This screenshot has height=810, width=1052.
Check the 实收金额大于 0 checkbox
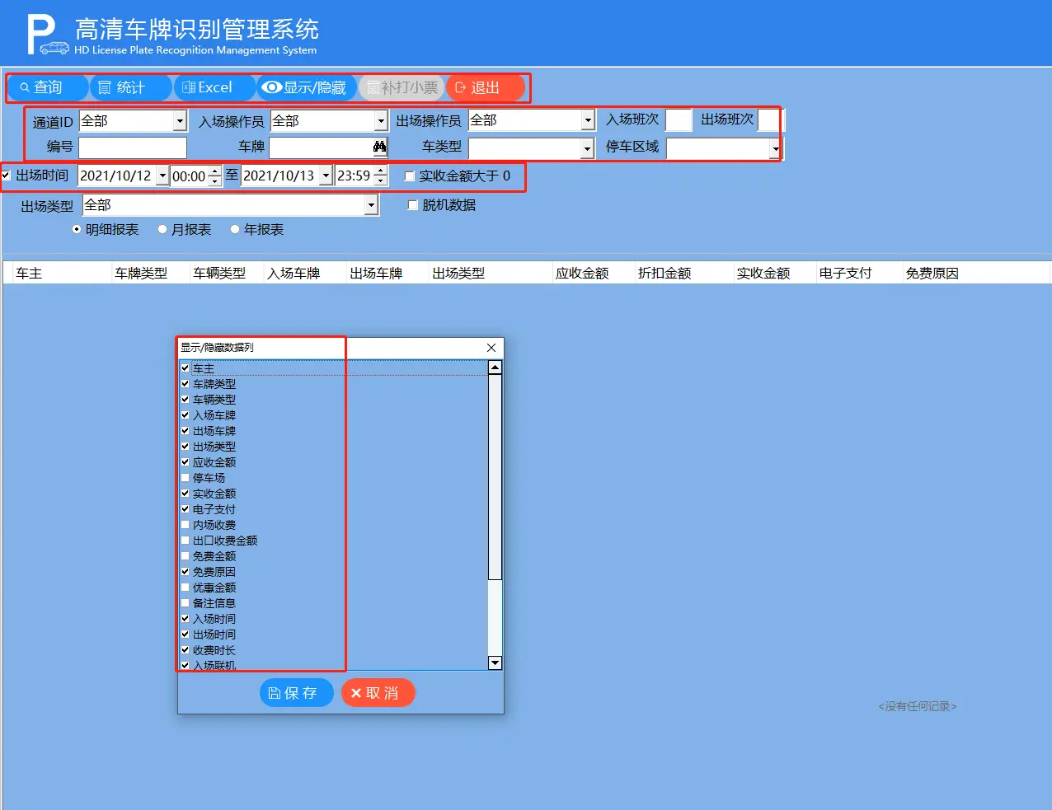410,176
